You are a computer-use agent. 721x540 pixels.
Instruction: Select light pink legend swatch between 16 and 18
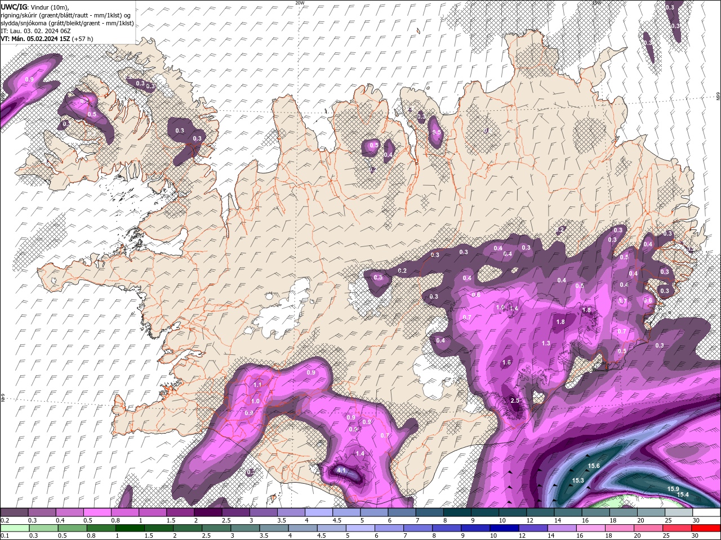coord(590,528)
